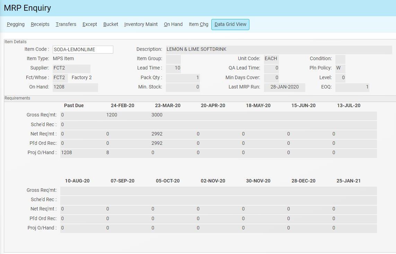The image size is (396, 254).
Task: Click the Pln Policy field W
Action: point(340,68)
